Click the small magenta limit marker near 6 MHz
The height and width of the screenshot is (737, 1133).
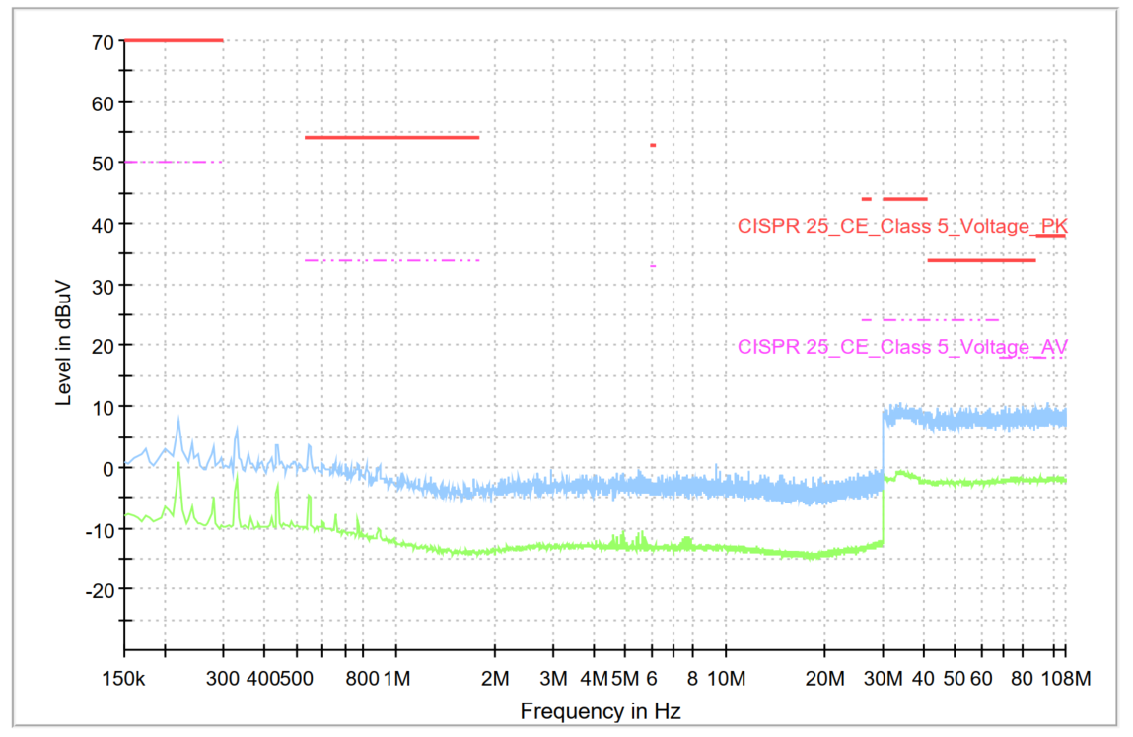(653, 266)
